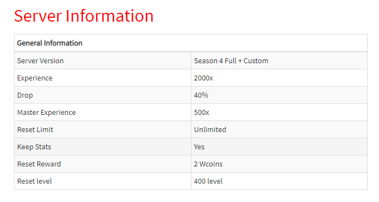Select the General Information table header

coord(50,43)
